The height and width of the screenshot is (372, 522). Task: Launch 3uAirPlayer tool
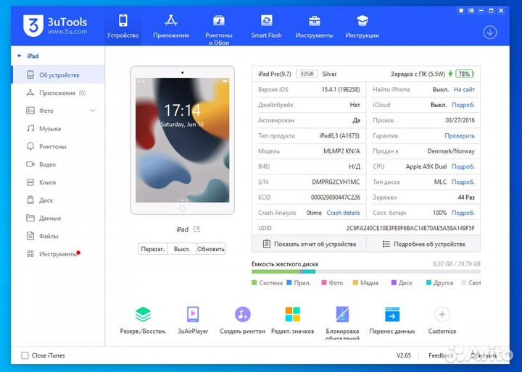coord(193,315)
